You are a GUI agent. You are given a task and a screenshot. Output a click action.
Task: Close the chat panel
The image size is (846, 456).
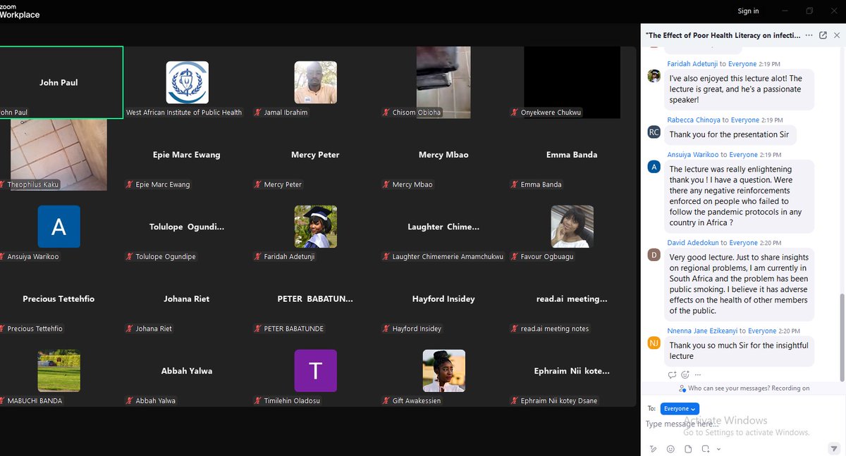pos(836,35)
